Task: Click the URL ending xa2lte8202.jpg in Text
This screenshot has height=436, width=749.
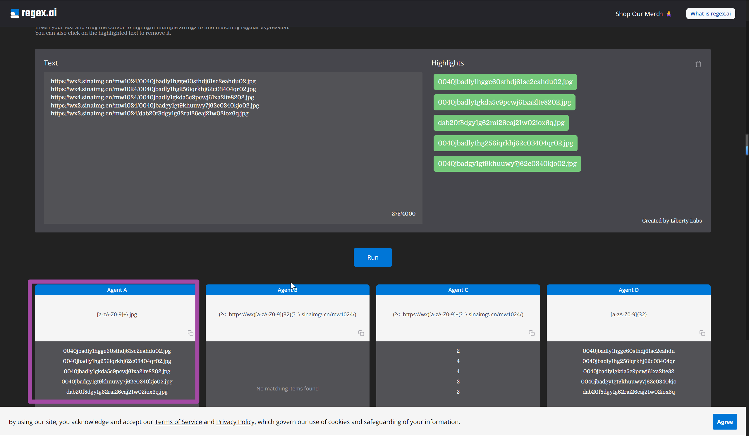Action: pyautogui.click(x=152, y=97)
